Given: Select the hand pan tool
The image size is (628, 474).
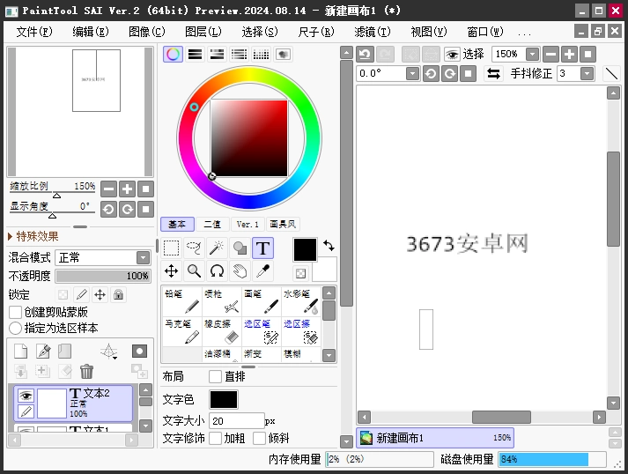Looking at the screenshot, I should 240,271.
